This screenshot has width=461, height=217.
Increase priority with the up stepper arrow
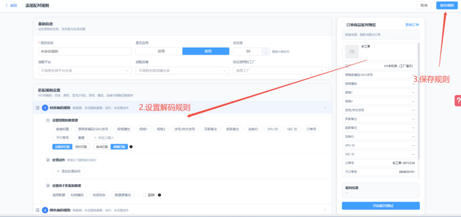click(x=266, y=49)
